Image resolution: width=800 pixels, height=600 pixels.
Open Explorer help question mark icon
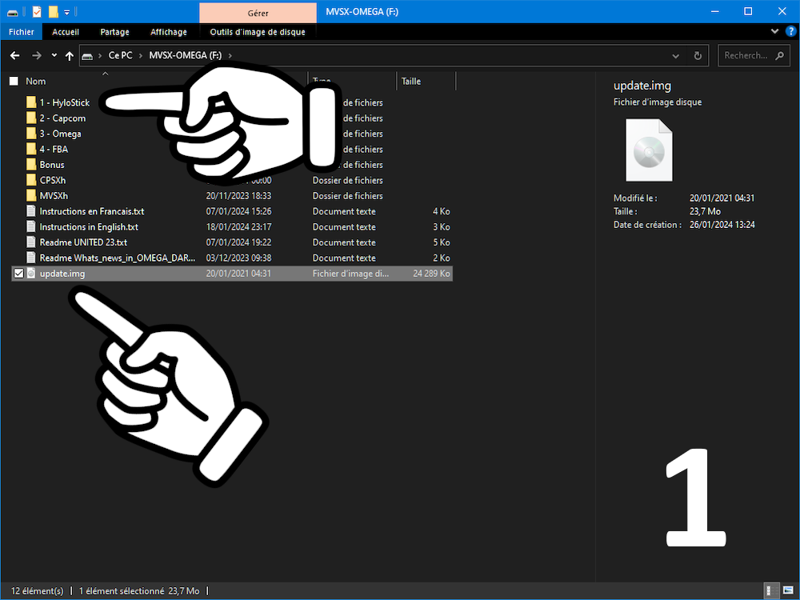click(x=791, y=32)
